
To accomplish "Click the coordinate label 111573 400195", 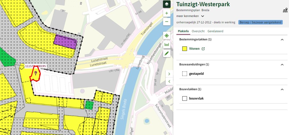I will [35, 66].
